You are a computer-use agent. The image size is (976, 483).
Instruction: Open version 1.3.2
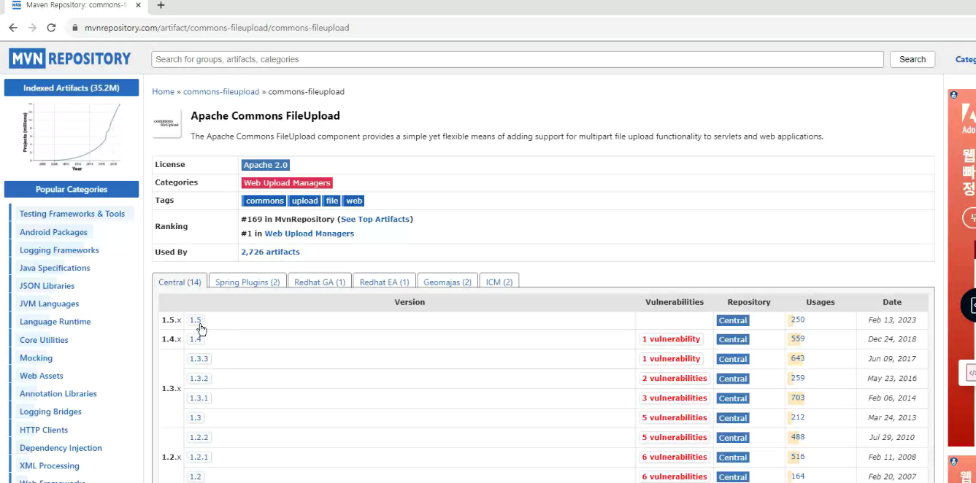coord(199,379)
